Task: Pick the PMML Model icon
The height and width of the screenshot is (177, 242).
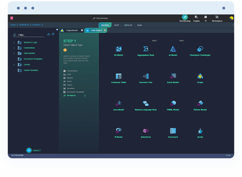Action: click(x=173, y=103)
